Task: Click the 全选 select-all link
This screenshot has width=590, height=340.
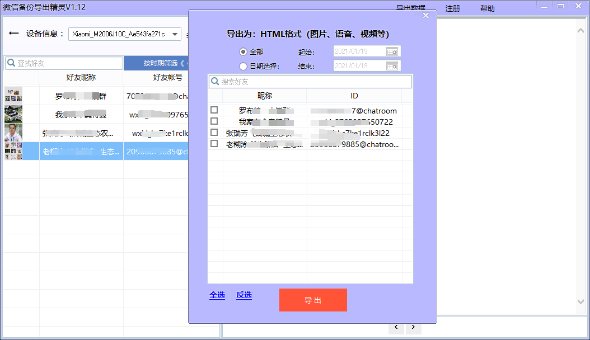Action: click(x=217, y=295)
